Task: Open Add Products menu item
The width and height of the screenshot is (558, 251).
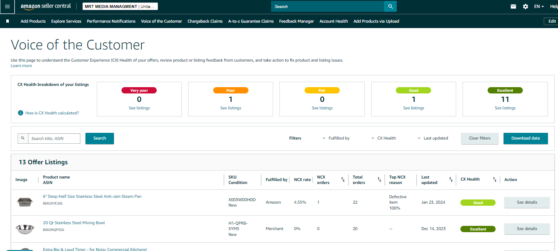Action: (33, 21)
